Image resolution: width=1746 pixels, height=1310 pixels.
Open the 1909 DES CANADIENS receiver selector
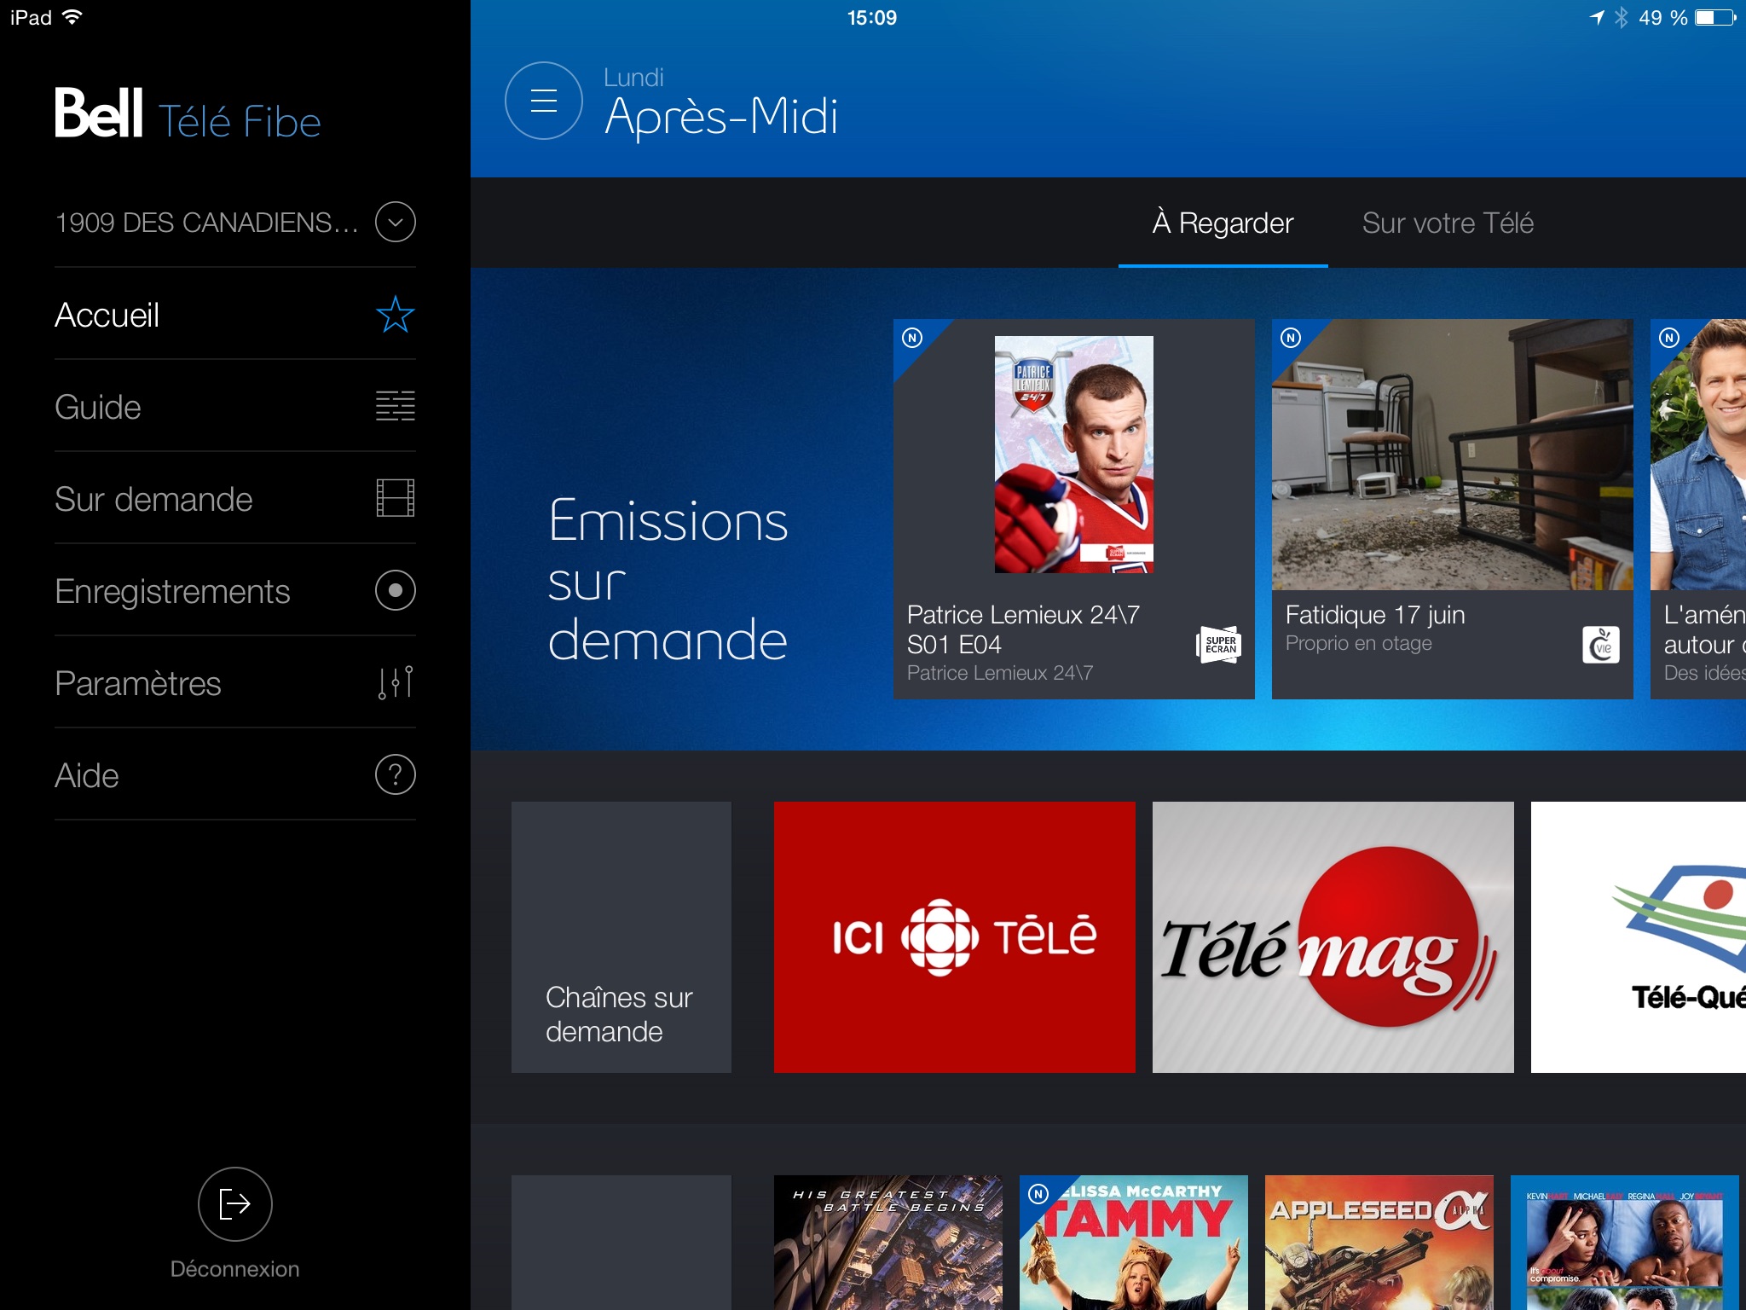(x=206, y=223)
